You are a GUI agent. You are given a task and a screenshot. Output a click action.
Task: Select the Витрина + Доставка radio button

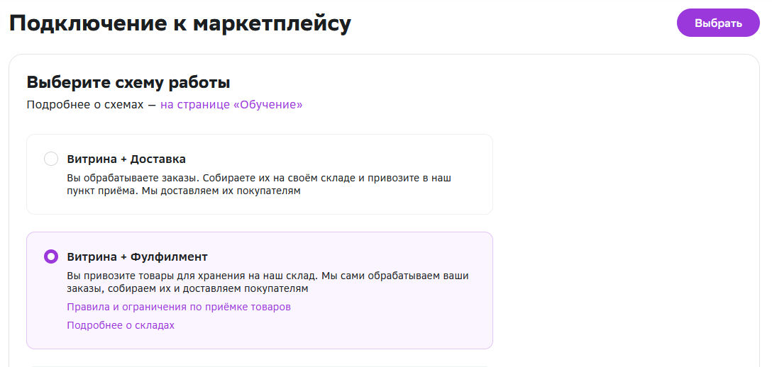pyautogui.click(x=51, y=159)
